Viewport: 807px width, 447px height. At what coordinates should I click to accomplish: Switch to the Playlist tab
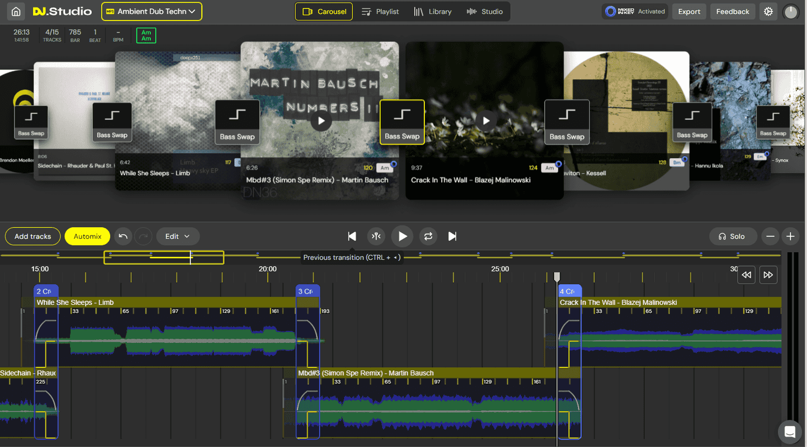click(x=380, y=11)
